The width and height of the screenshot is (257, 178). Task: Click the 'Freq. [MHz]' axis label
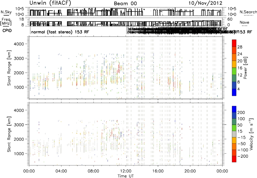tap(6, 22)
